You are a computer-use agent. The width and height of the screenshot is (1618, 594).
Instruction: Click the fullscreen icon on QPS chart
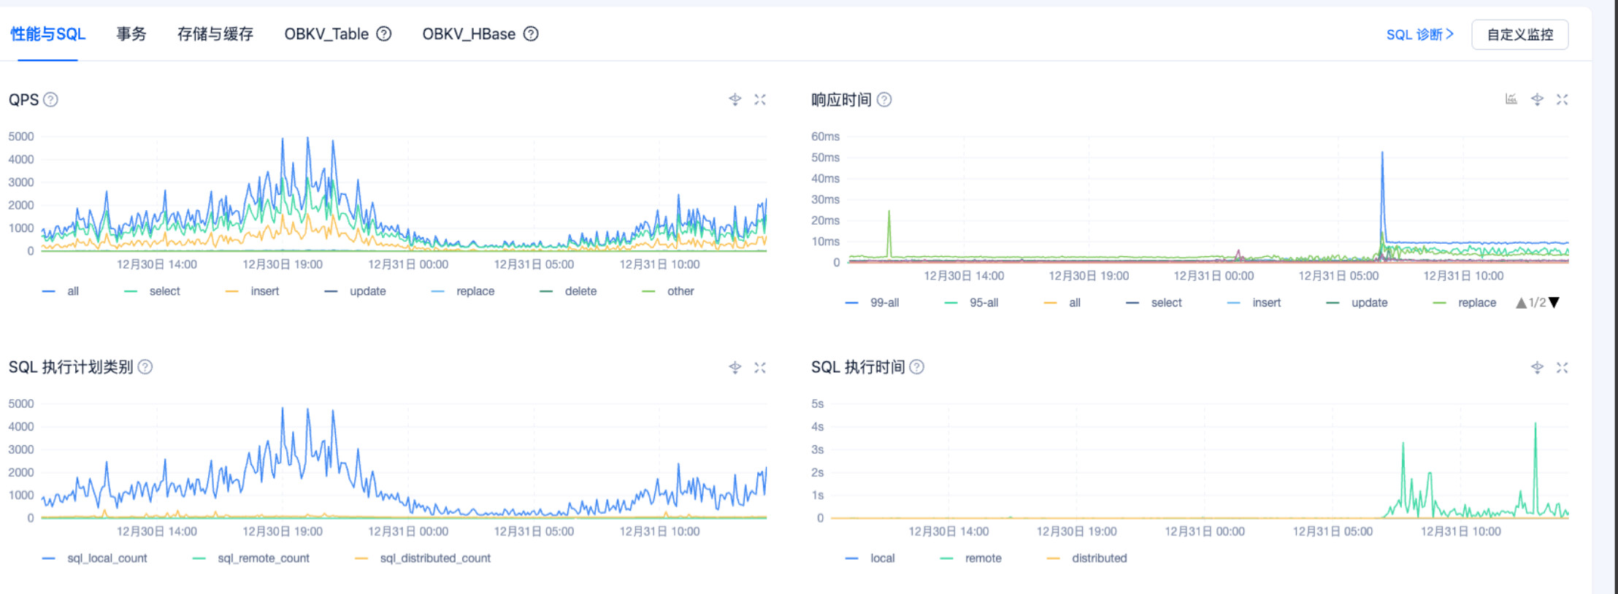(760, 99)
